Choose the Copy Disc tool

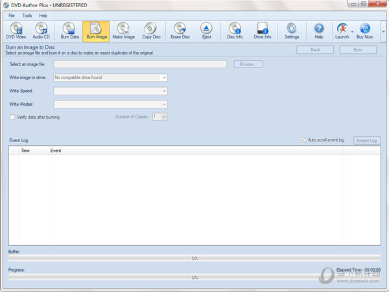(151, 31)
